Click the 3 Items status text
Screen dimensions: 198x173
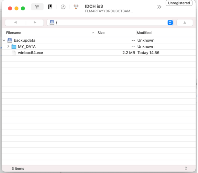(x=18, y=168)
